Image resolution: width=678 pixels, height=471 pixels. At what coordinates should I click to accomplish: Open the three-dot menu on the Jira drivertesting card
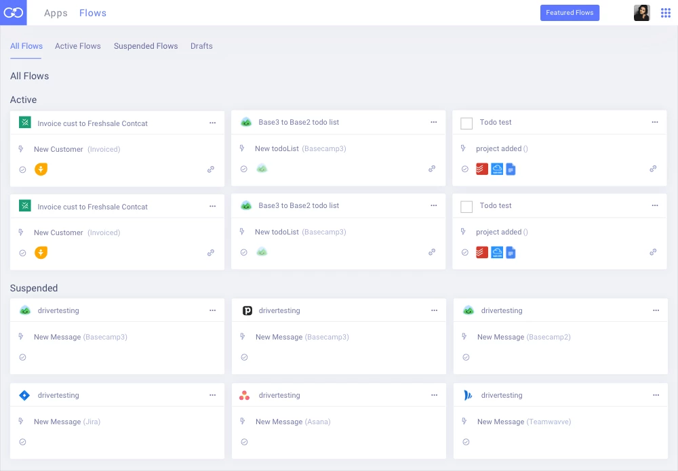tap(212, 395)
